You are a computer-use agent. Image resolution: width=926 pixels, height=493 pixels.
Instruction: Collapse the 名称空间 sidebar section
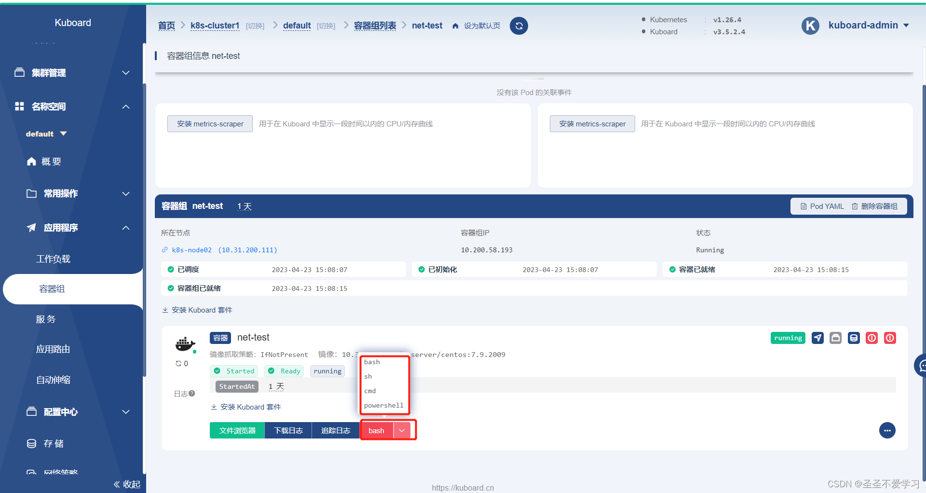[x=125, y=107]
